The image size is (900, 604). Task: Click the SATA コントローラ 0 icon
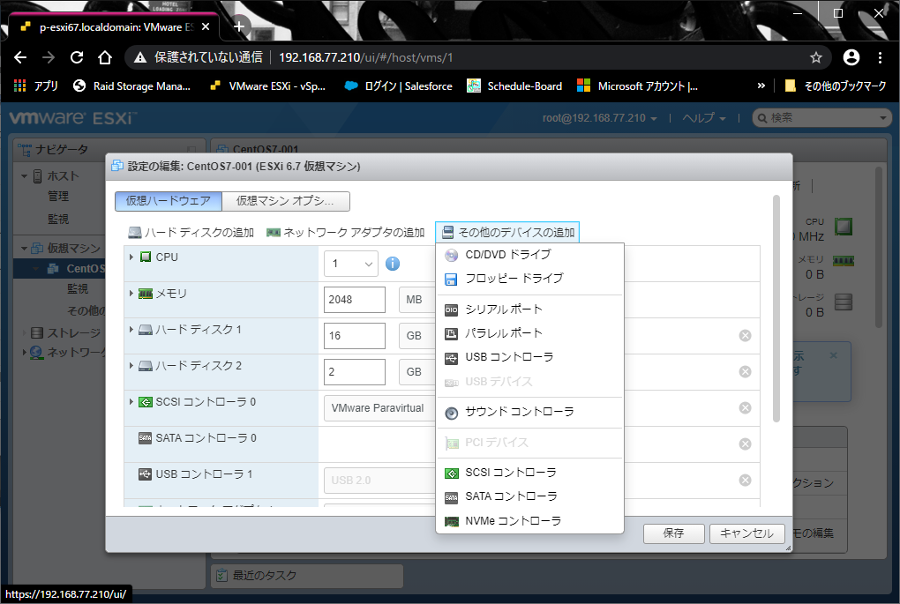[146, 438]
